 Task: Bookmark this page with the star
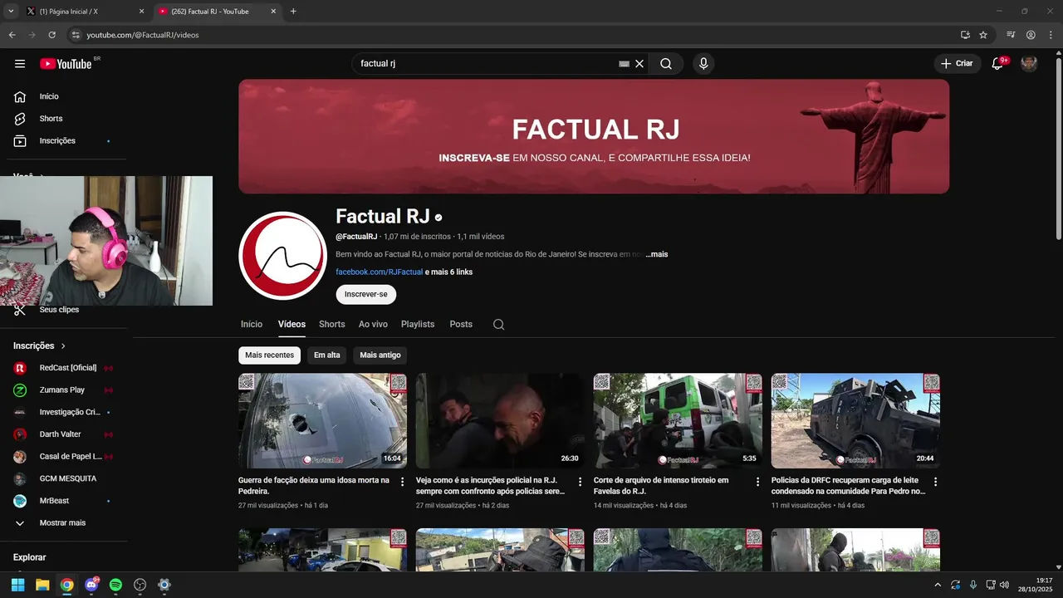coord(983,35)
